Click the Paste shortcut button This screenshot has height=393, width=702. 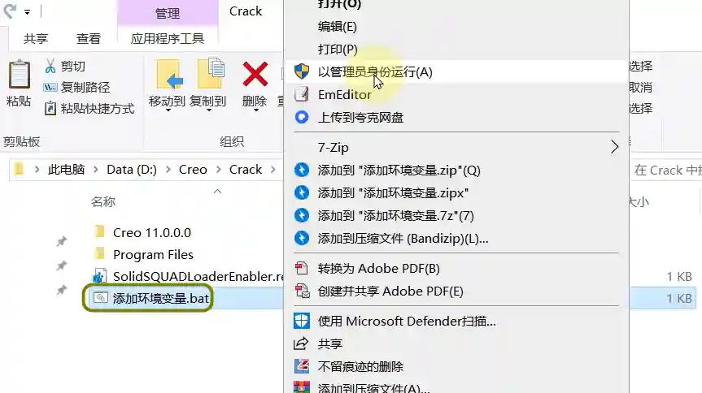point(89,109)
